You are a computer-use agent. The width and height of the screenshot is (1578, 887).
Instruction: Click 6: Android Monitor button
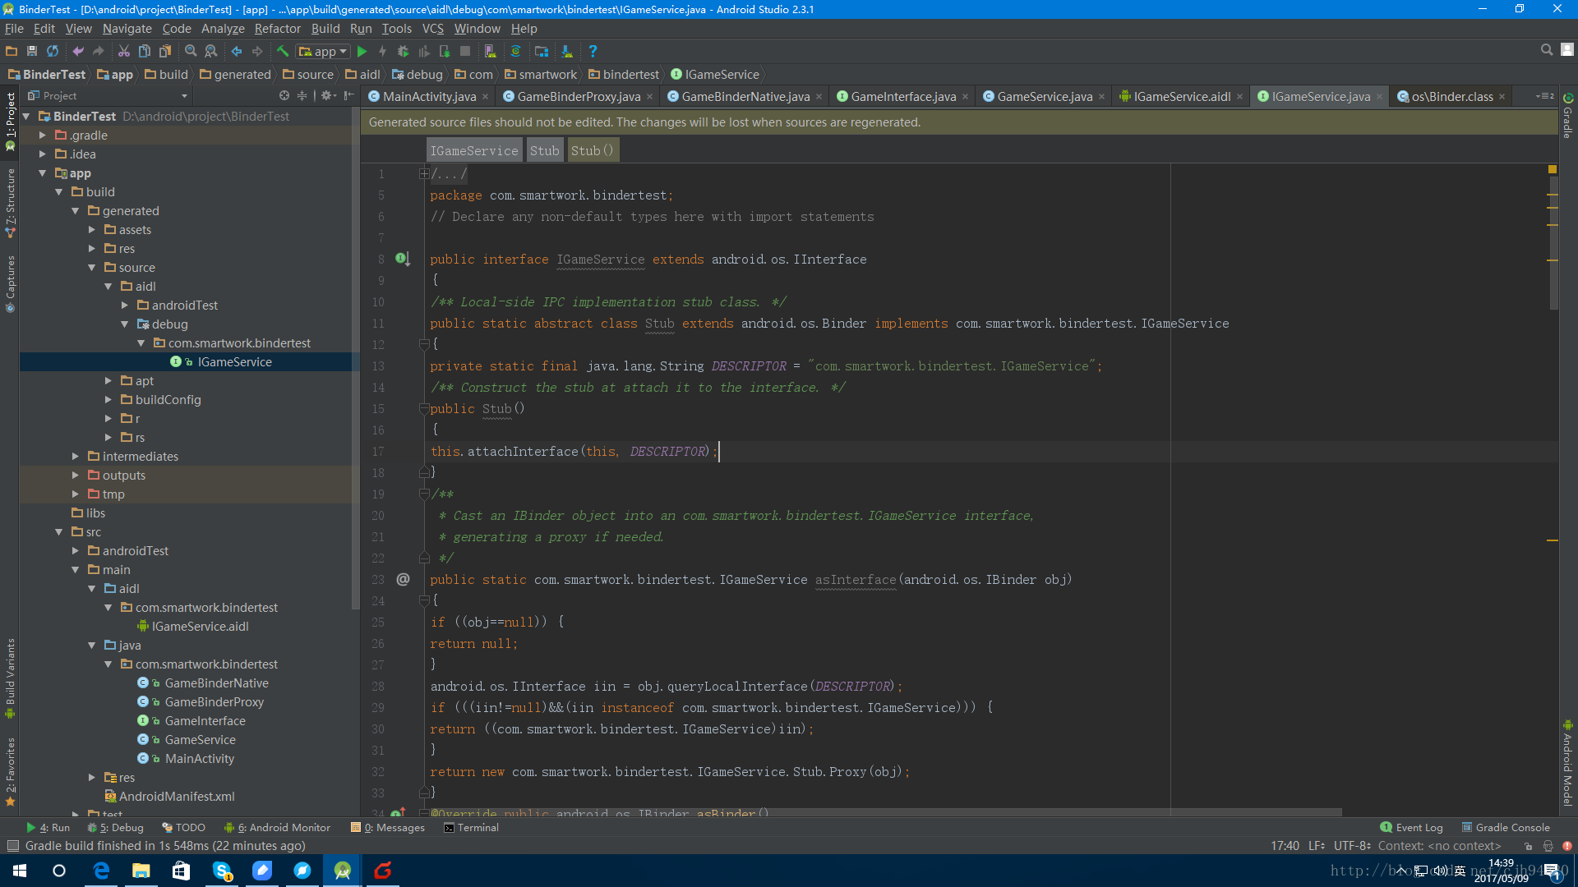pyautogui.click(x=278, y=827)
